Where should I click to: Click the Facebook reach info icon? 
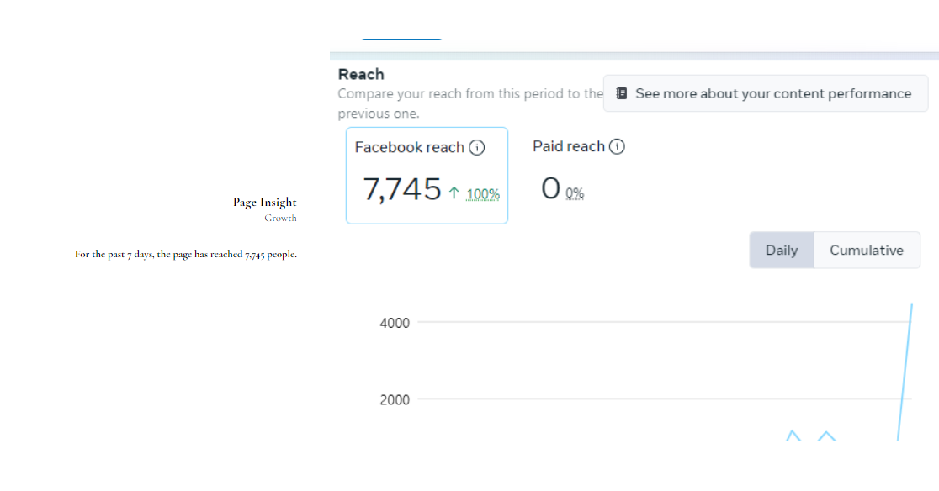(x=477, y=148)
